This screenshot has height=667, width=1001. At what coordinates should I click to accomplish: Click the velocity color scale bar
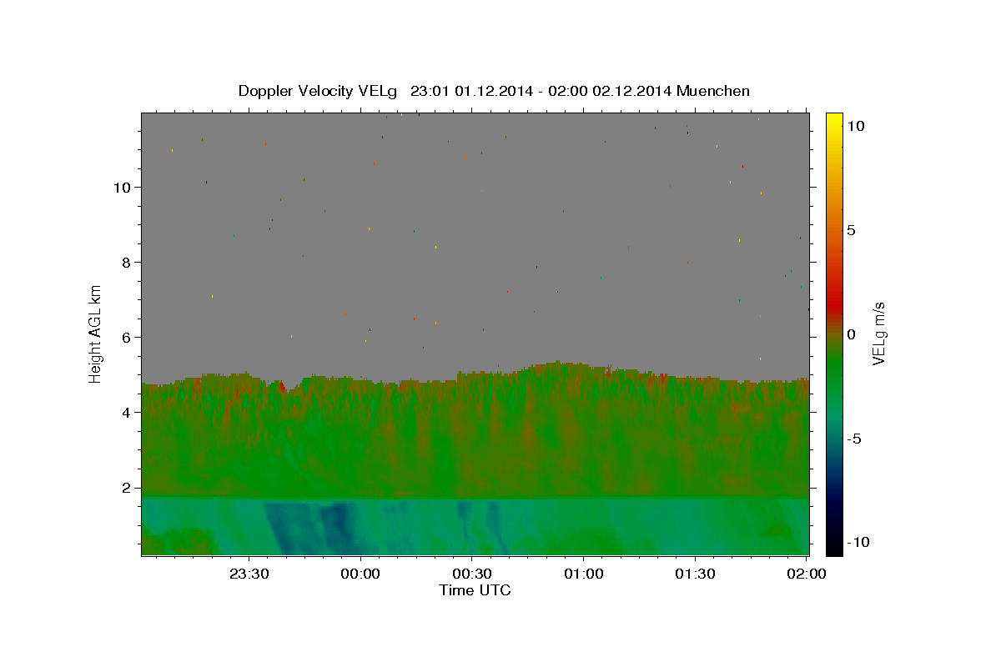click(x=834, y=333)
